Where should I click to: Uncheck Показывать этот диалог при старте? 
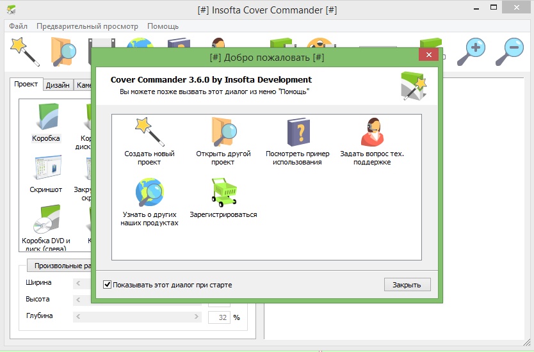point(107,284)
